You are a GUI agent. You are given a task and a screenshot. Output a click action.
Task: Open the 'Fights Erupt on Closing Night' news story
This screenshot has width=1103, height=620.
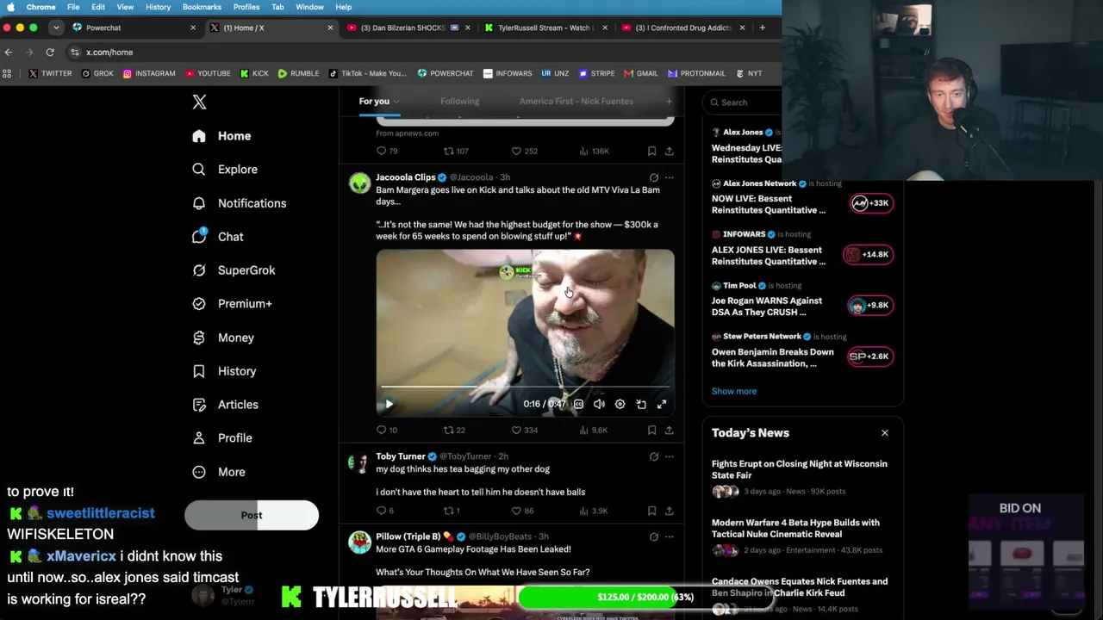[x=799, y=469]
